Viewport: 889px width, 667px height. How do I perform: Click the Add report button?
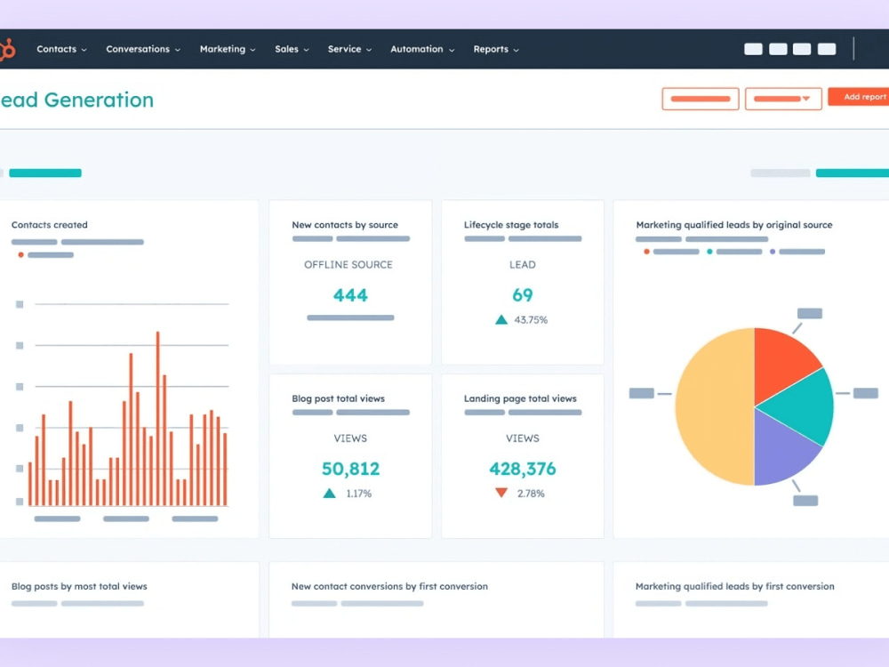pyautogui.click(x=859, y=97)
